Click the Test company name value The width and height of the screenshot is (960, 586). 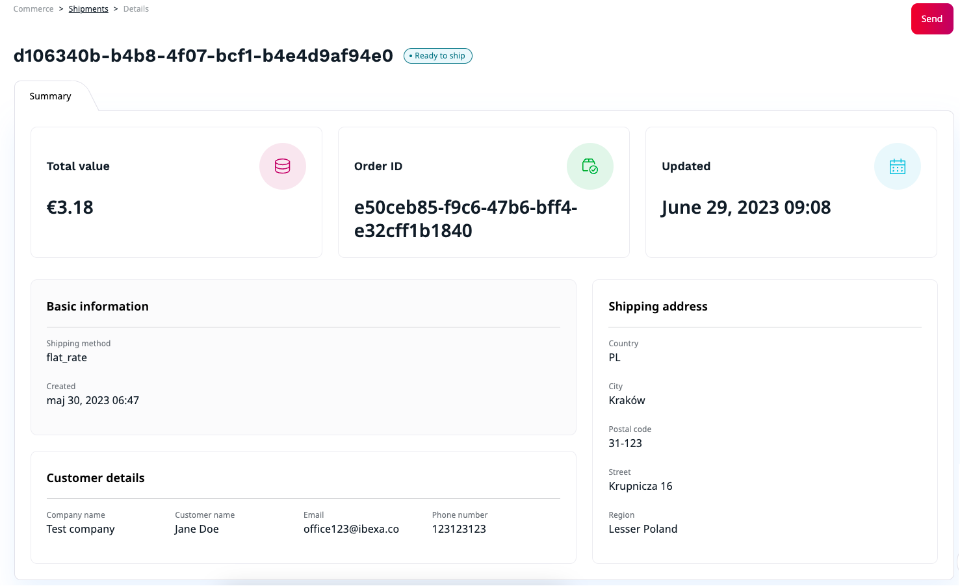(x=81, y=529)
